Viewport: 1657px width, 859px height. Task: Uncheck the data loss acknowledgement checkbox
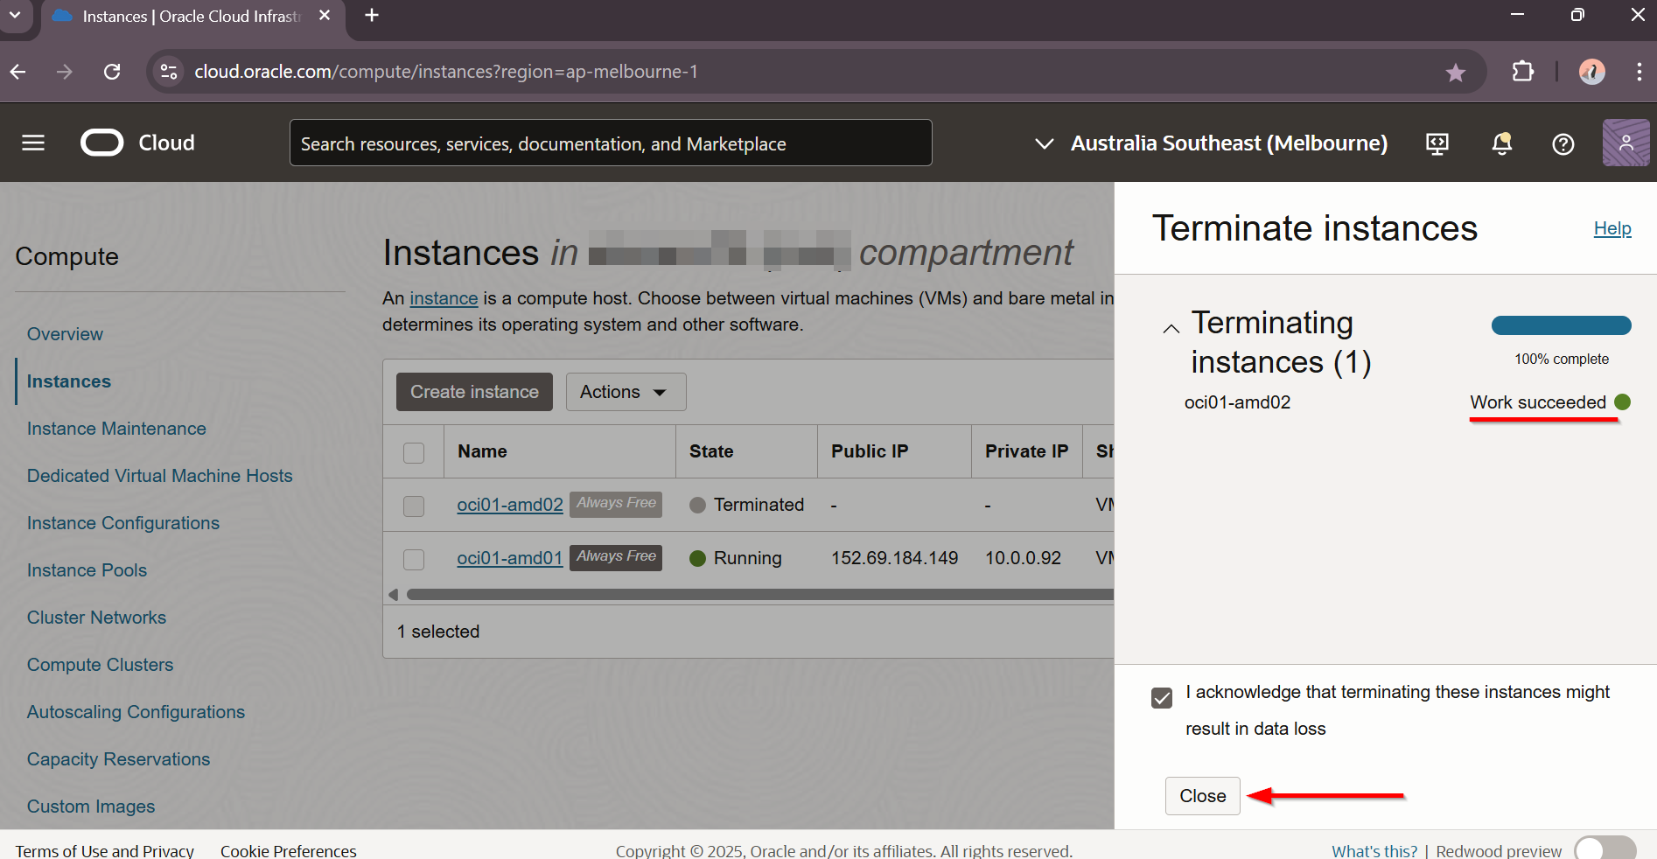pyautogui.click(x=1162, y=698)
